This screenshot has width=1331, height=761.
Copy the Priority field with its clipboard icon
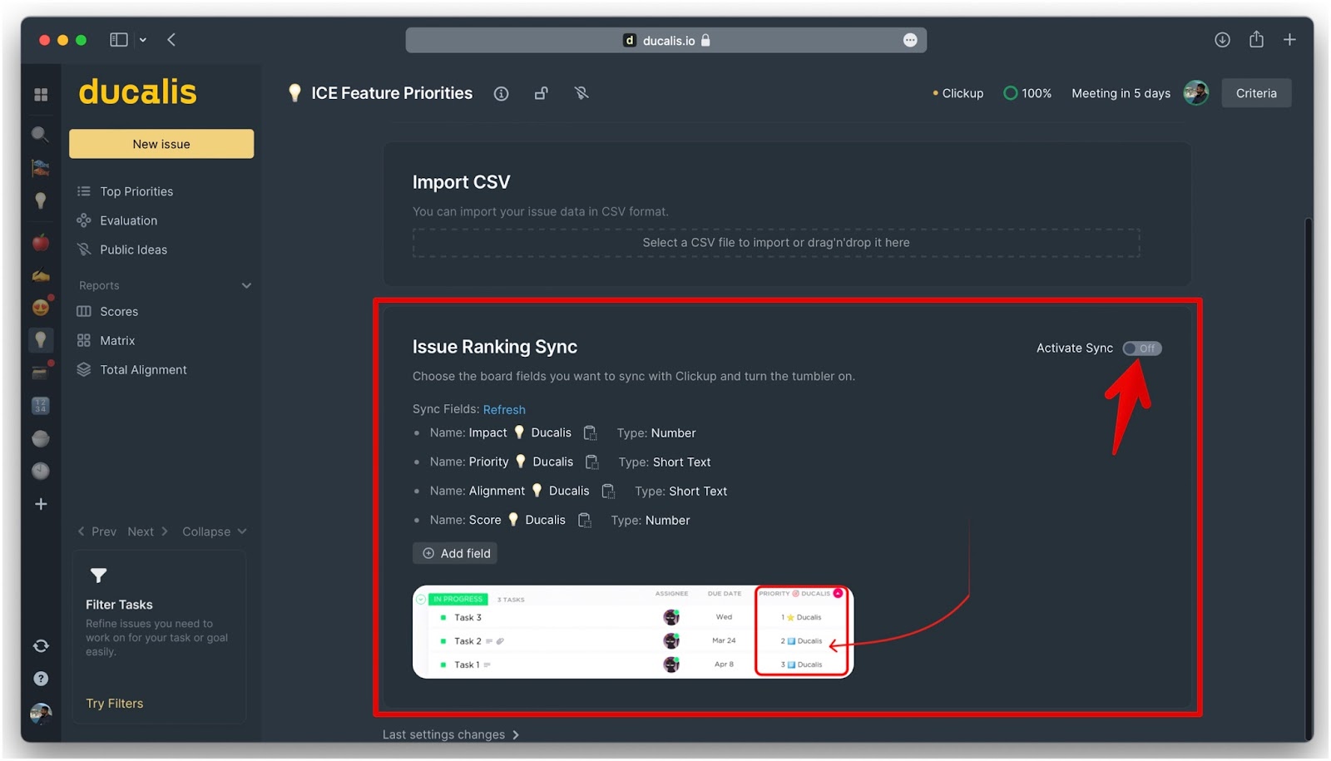tap(591, 462)
